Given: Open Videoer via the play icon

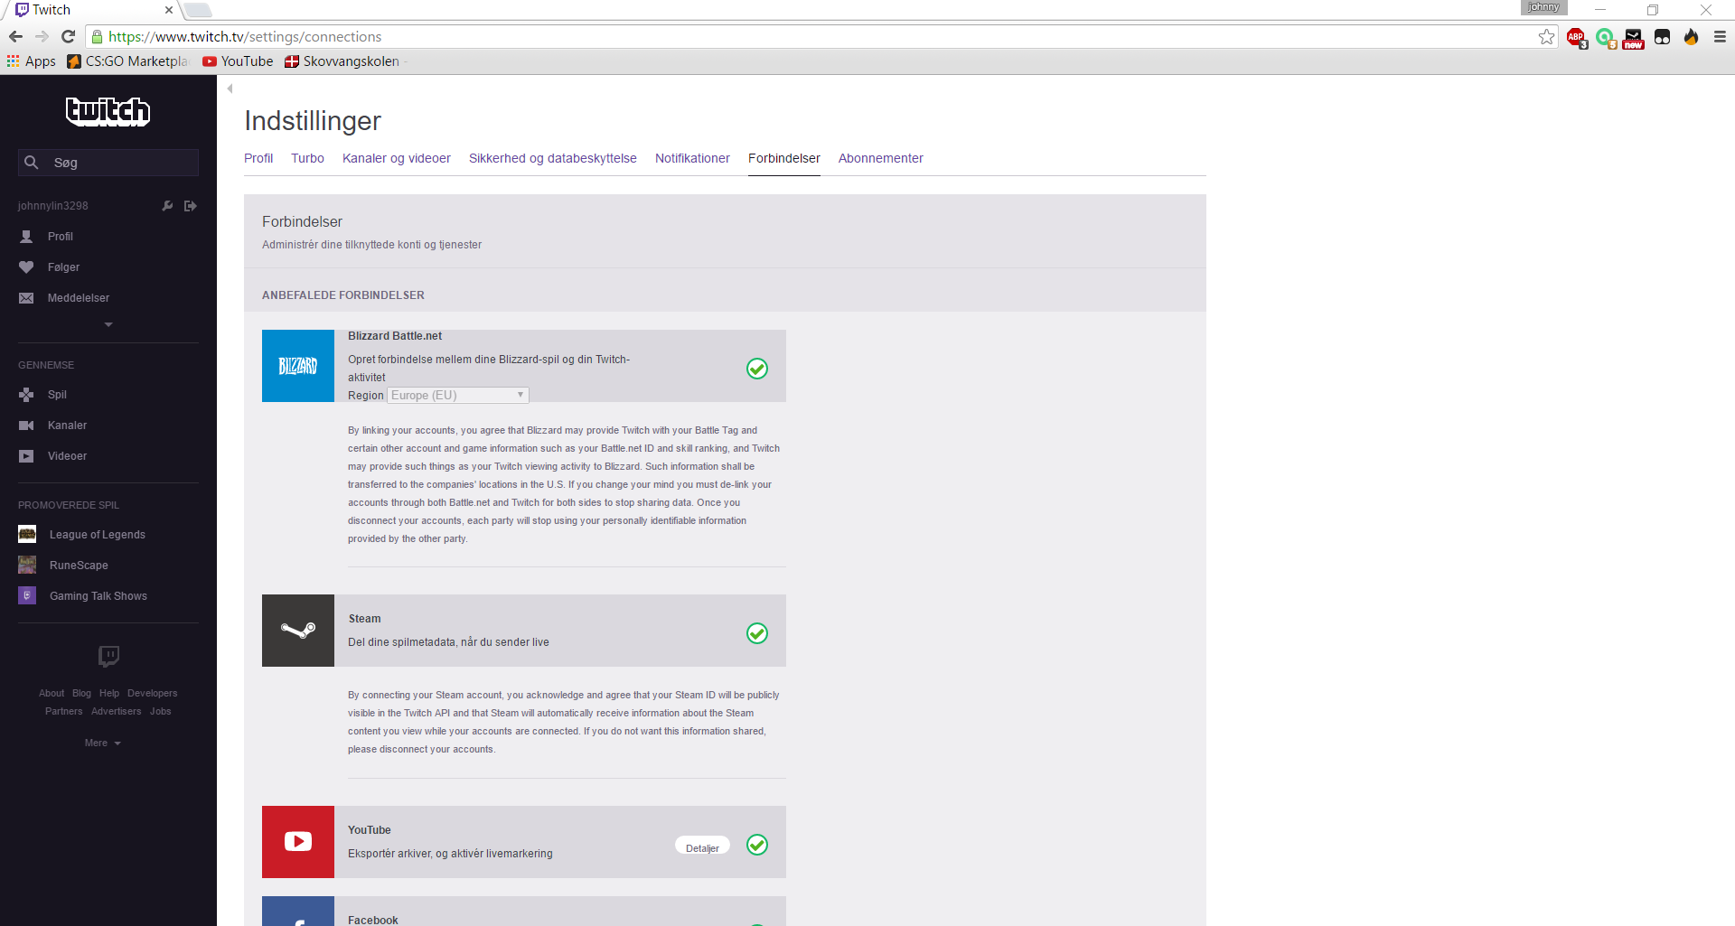Looking at the screenshot, I should [27, 456].
